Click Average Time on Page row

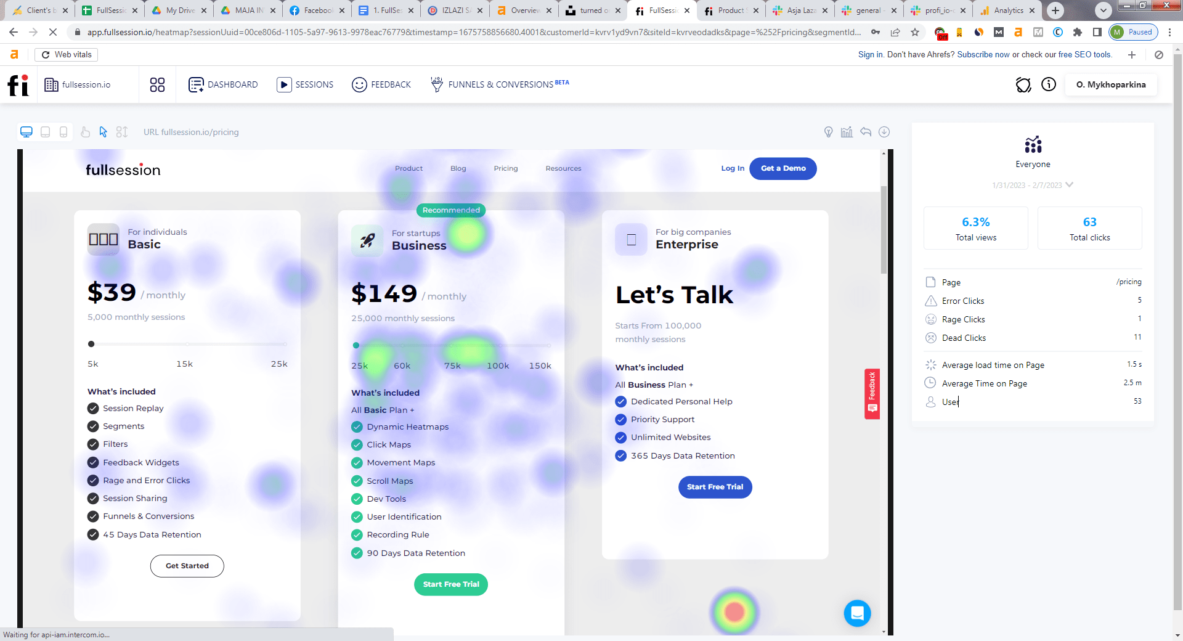click(x=1033, y=383)
